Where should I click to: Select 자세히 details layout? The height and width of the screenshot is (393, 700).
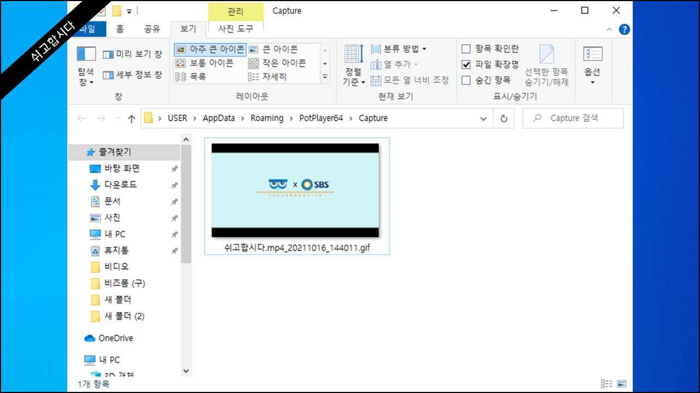pyautogui.click(x=267, y=77)
